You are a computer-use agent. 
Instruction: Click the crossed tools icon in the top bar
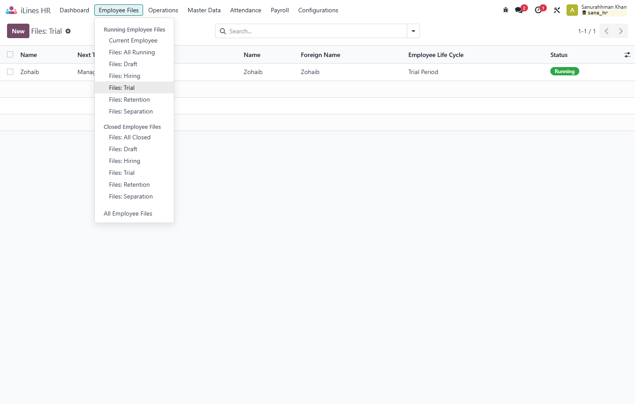pyautogui.click(x=557, y=10)
